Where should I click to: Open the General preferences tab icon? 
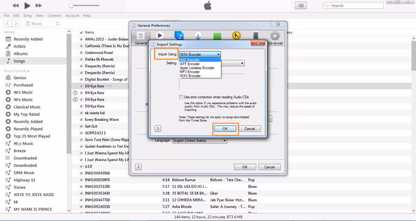coord(140,38)
